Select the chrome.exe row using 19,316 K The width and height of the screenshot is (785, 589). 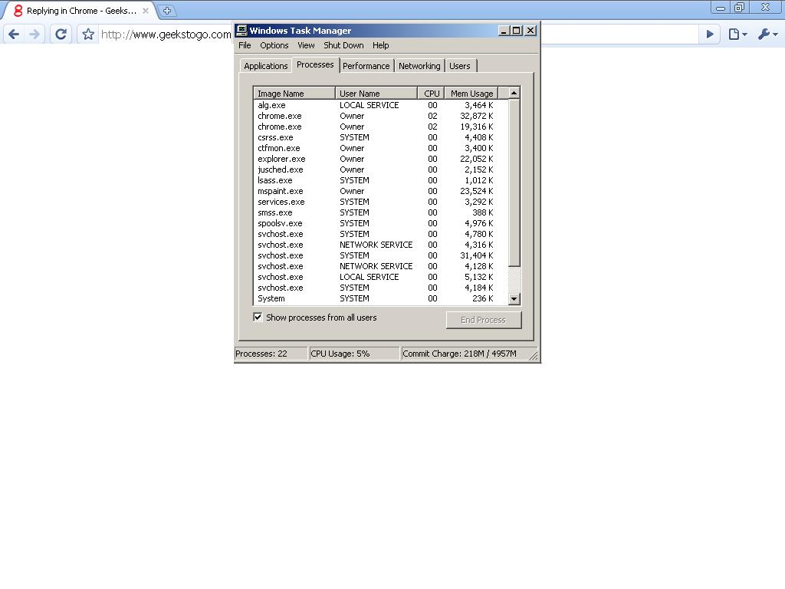pos(380,127)
